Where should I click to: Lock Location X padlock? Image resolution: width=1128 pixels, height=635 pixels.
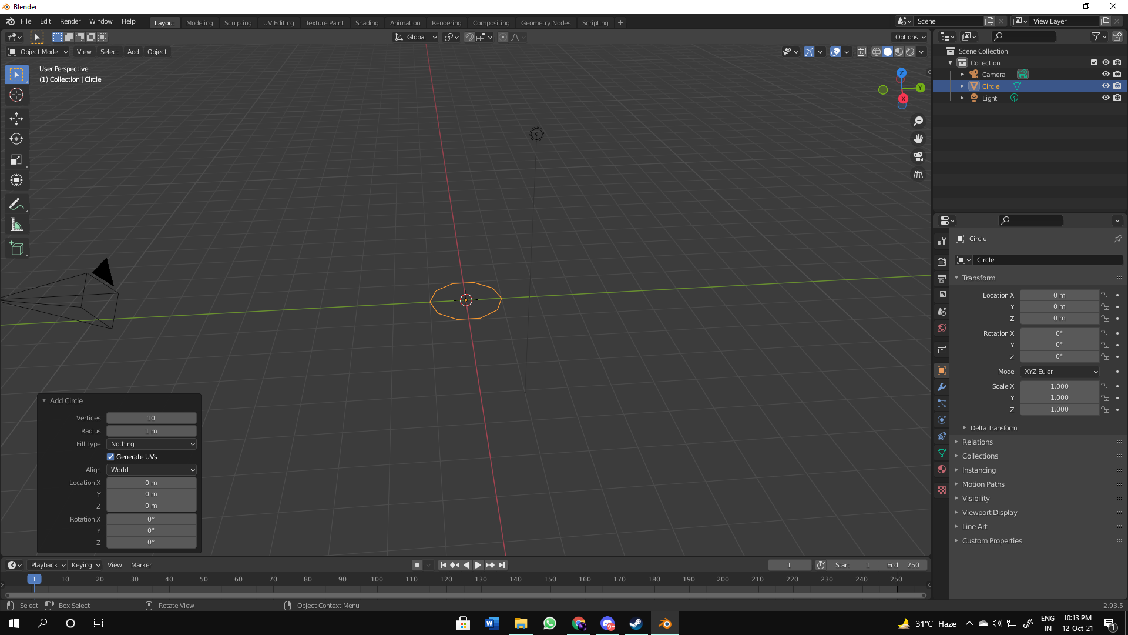pos(1105,295)
